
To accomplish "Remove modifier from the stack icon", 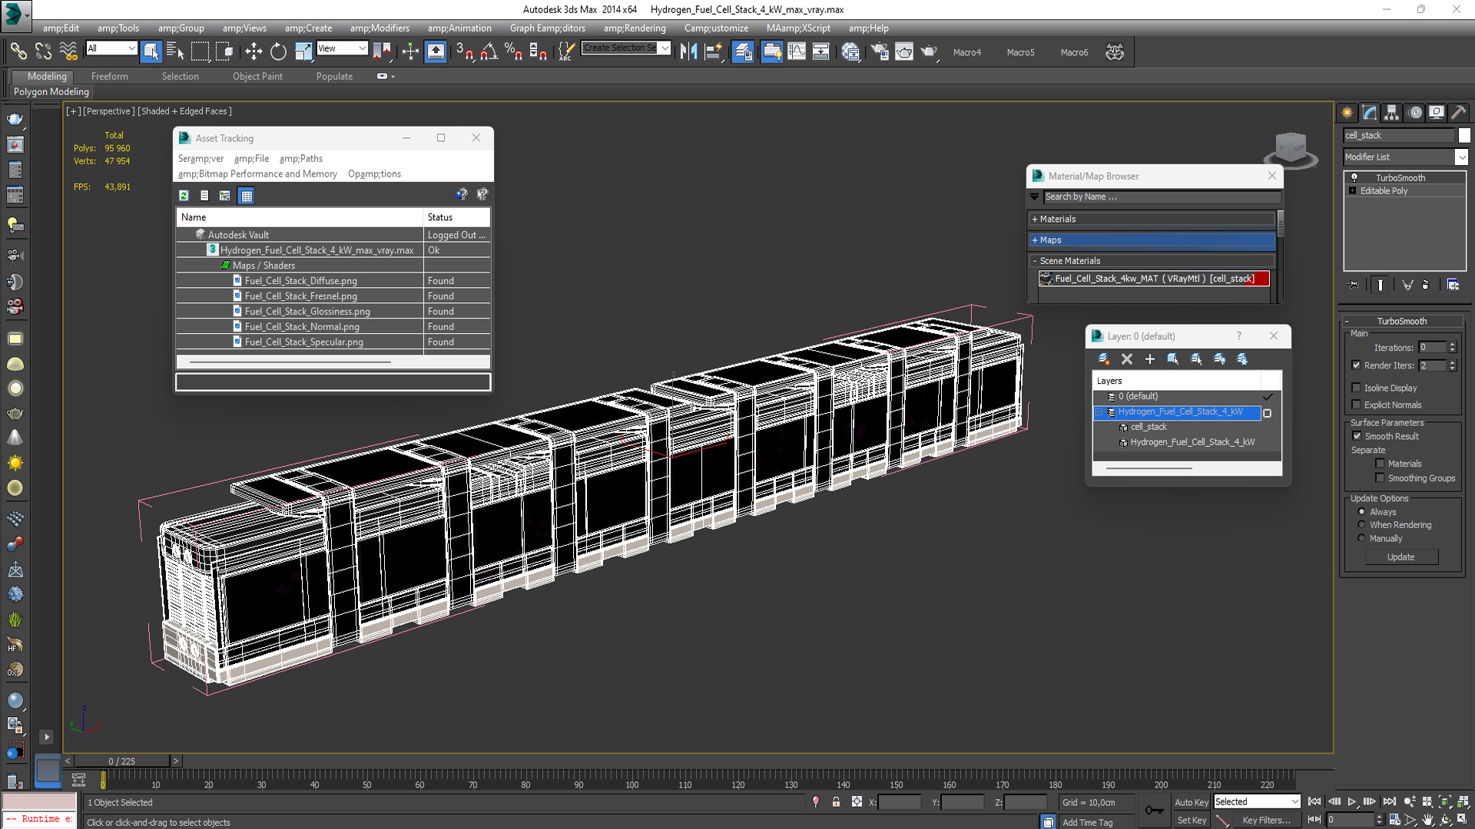I will pos(1426,285).
